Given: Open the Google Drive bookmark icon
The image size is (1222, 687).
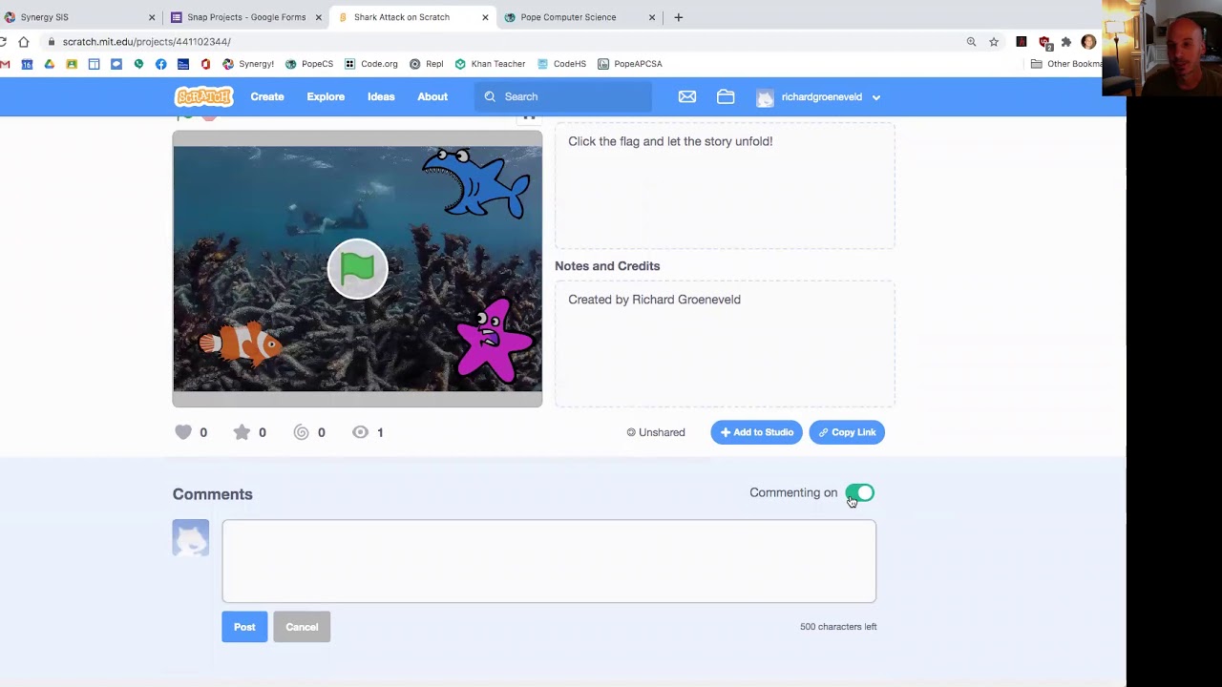Looking at the screenshot, I should [x=50, y=64].
